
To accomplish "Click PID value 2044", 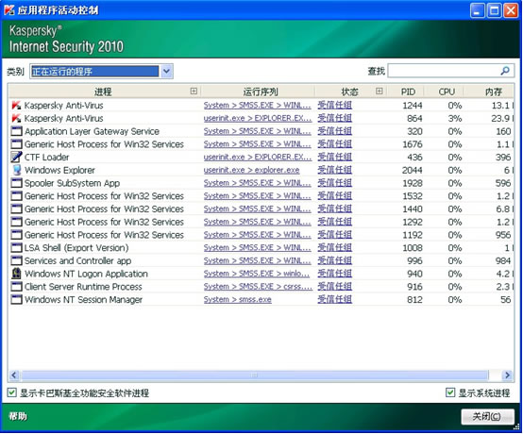I will (x=413, y=170).
